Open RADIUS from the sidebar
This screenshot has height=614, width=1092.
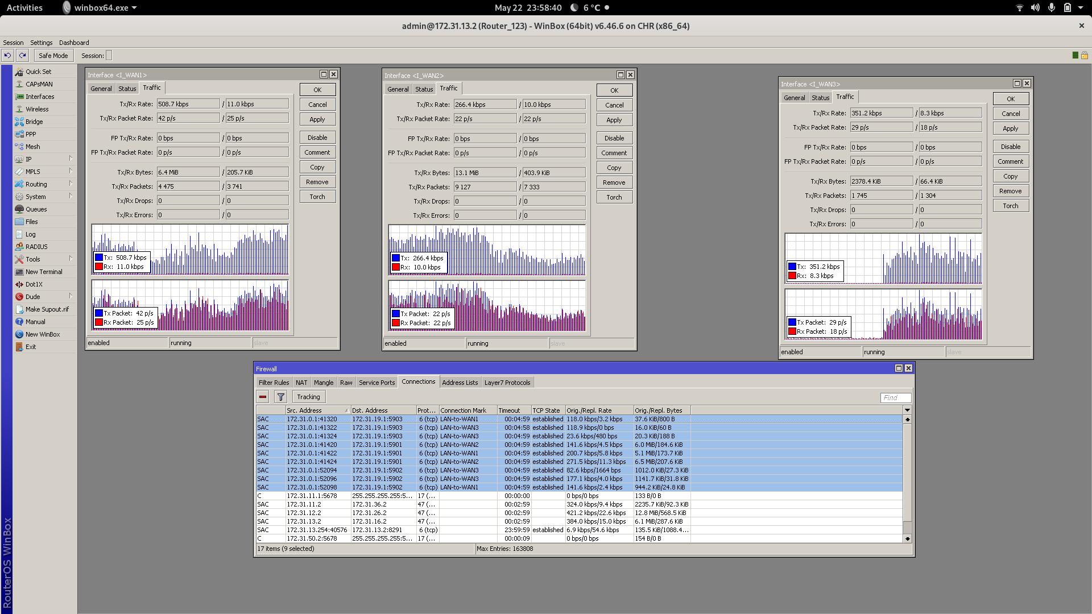tap(36, 247)
